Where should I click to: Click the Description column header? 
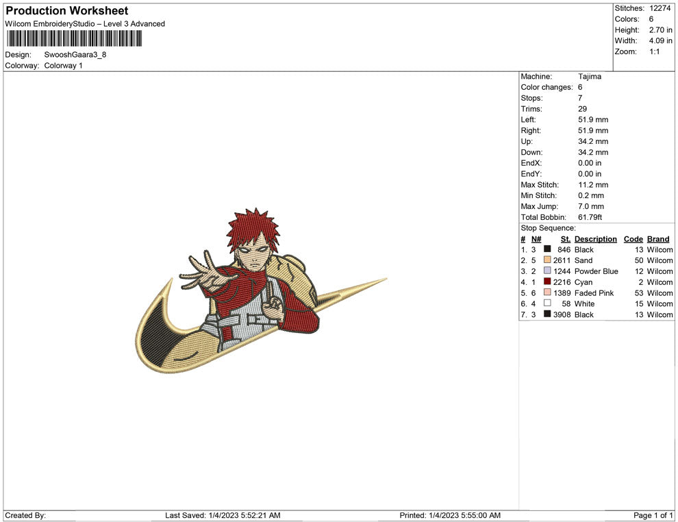[595, 239]
